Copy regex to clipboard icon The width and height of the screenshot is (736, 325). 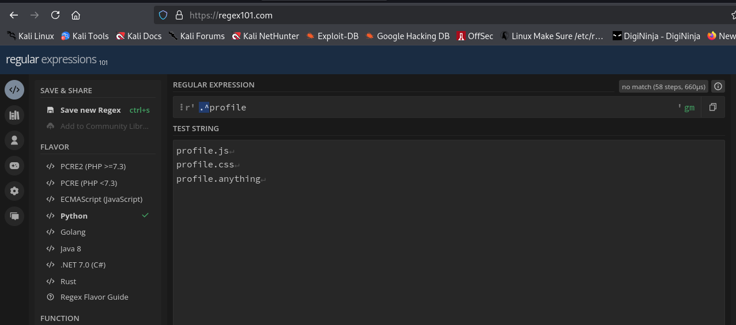(x=713, y=108)
